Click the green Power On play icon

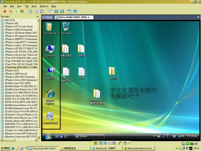click(x=16, y=11)
